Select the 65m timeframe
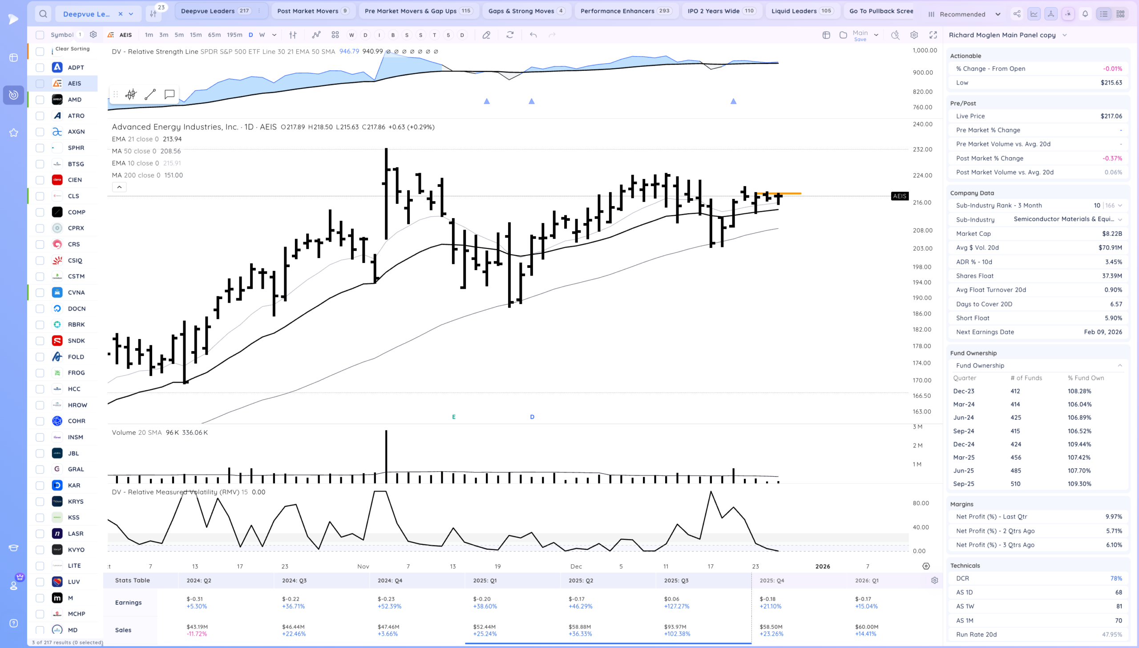1139x648 pixels. [214, 35]
